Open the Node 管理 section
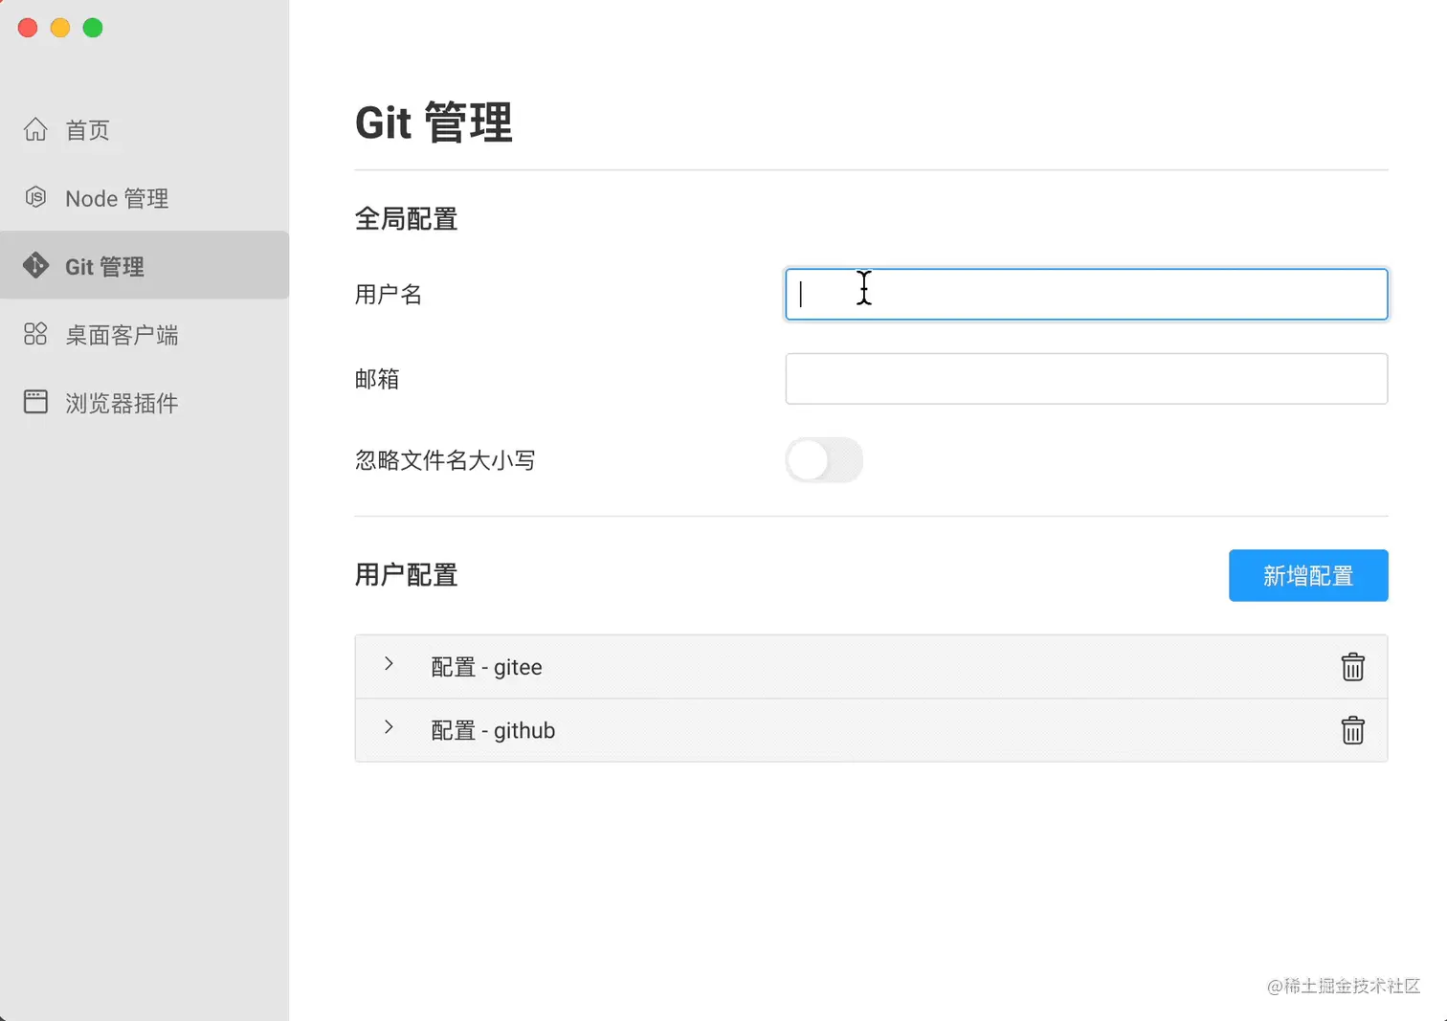Viewport: 1447px width, 1021px height. [117, 197]
